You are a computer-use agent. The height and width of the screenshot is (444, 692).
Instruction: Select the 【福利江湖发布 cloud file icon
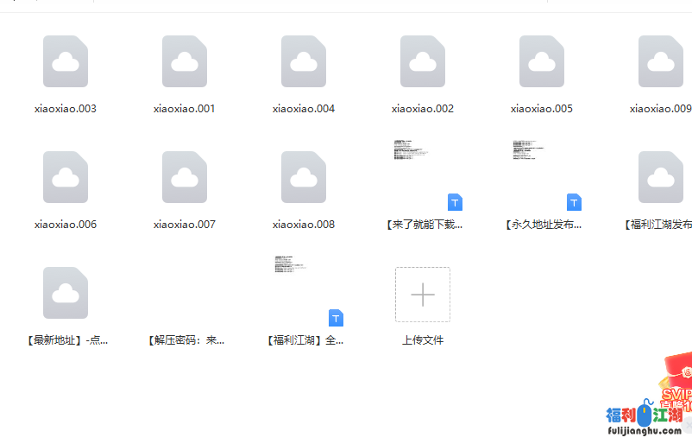pos(661,177)
